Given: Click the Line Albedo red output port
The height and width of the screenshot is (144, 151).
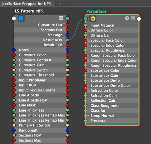Looking at the screenshot, I should pyautogui.click(x=67, y=95).
